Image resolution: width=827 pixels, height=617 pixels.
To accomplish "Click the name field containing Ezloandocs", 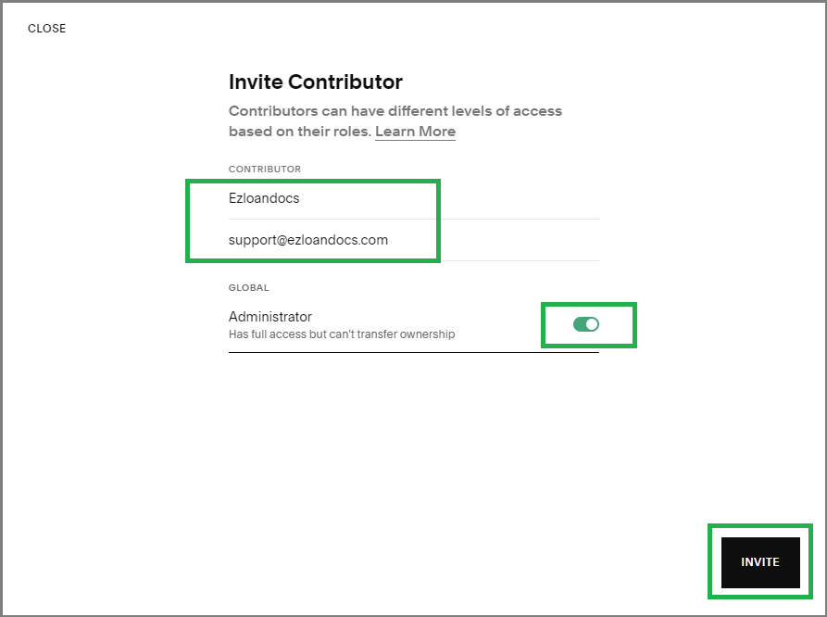I will click(x=264, y=198).
